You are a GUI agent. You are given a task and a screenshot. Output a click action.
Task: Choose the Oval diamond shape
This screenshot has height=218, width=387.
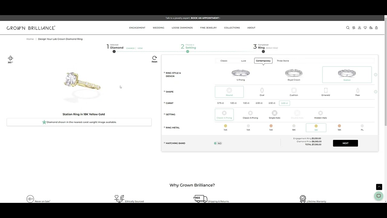(262, 92)
